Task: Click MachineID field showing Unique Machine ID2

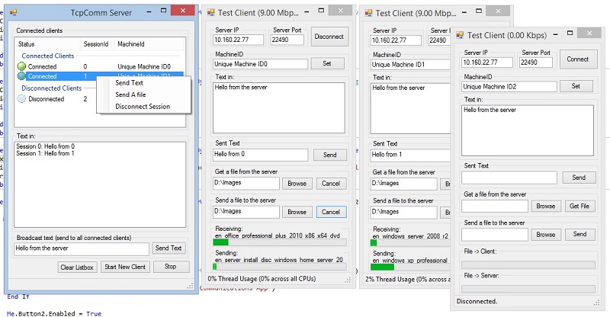Action: click(509, 86)
